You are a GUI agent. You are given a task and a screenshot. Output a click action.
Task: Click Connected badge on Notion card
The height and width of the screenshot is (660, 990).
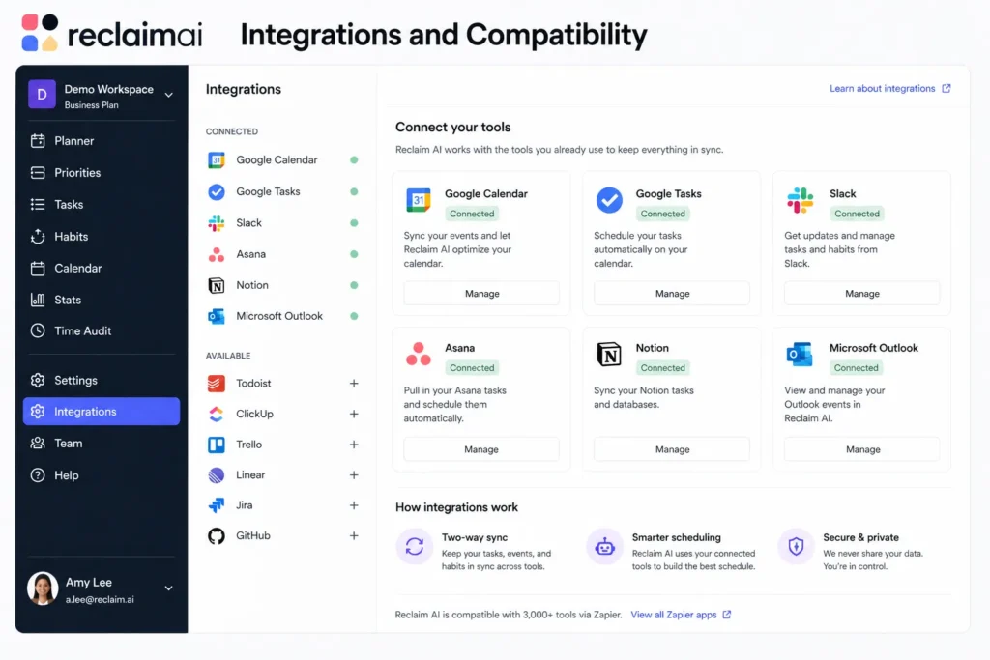coord(662,368)
